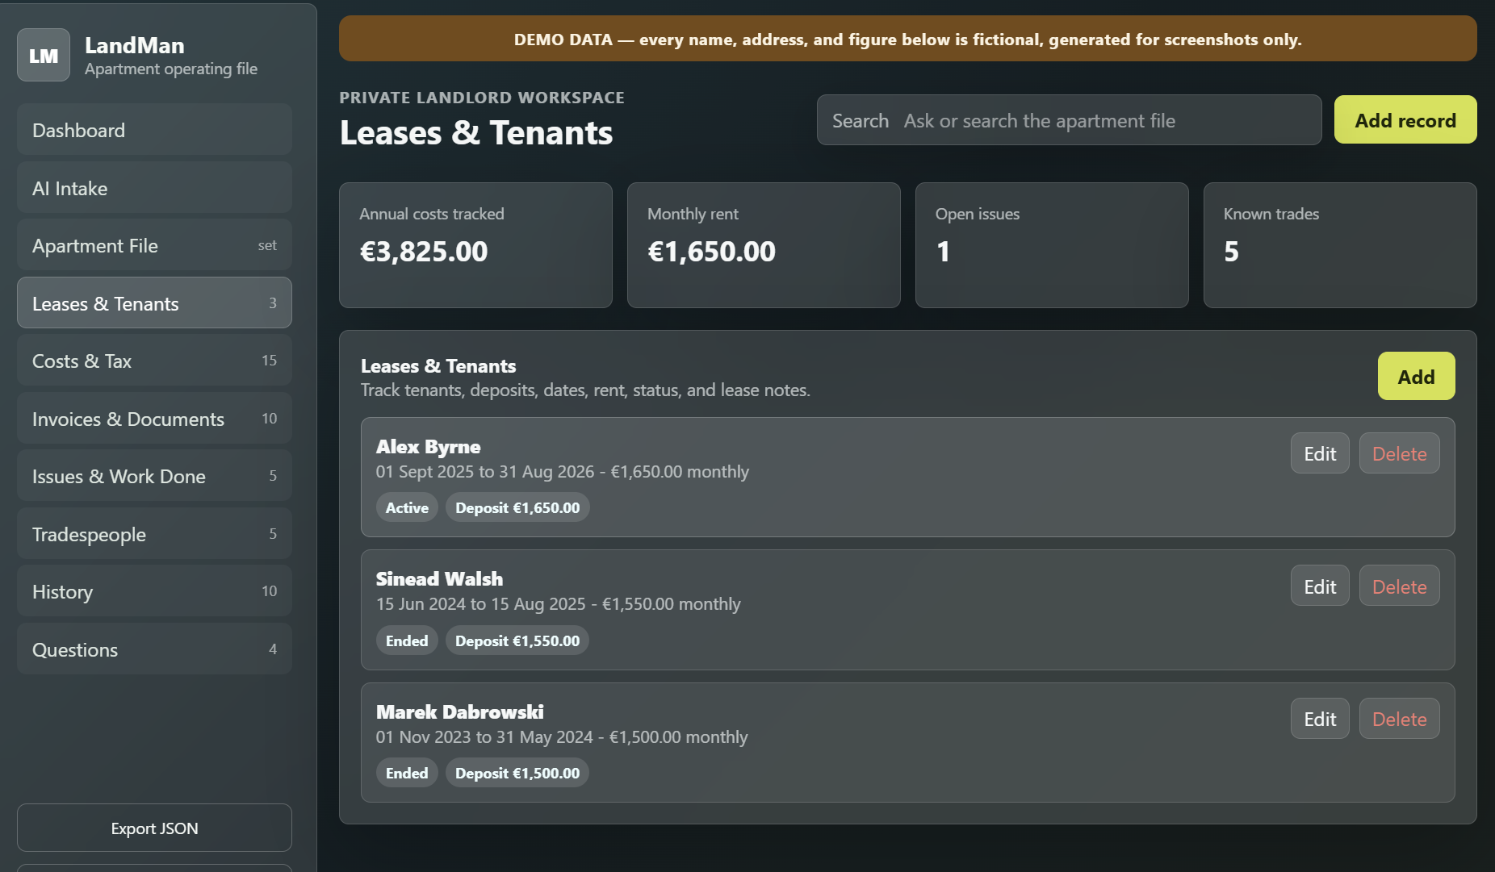Click the Alex Byrne tenant name
Image resolution: width=1495 pixels, height=872 pixels.
428,447
